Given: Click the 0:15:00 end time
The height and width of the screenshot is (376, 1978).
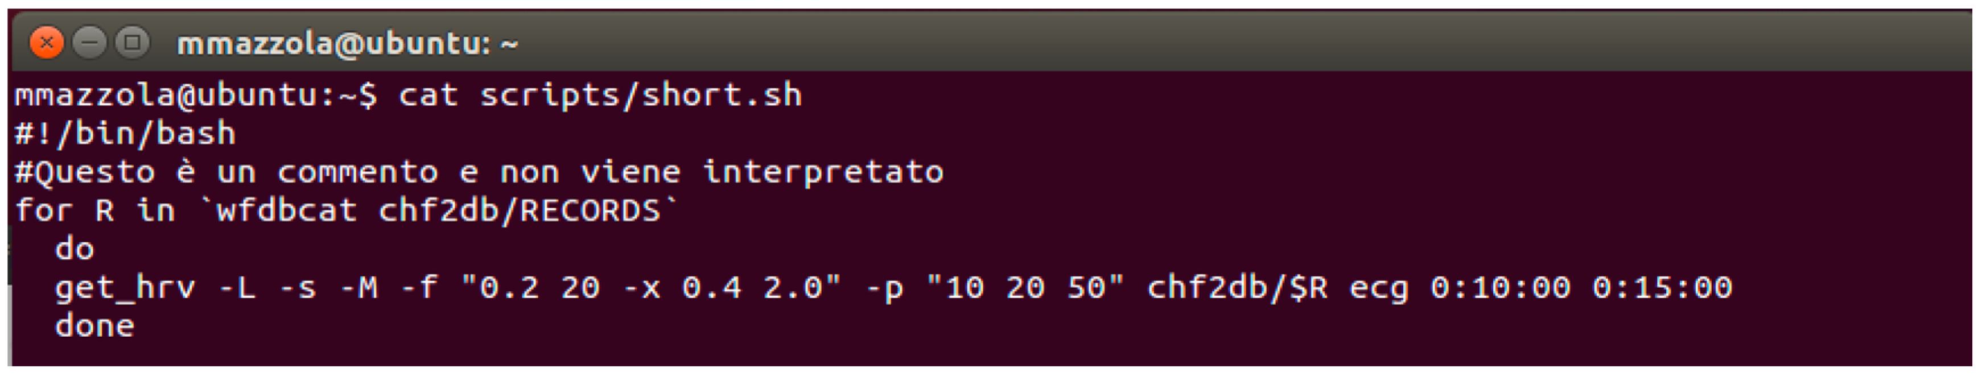Looking at the screenshot, I should click(1662, 288).
